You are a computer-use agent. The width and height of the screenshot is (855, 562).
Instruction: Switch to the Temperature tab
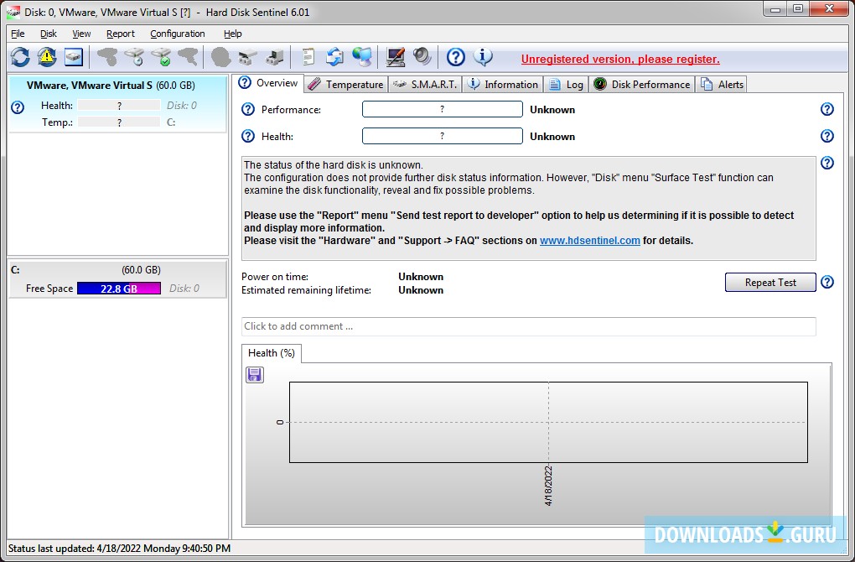point(345,85)
